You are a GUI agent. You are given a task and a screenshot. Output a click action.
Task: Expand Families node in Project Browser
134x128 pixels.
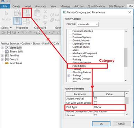(2, 56)
